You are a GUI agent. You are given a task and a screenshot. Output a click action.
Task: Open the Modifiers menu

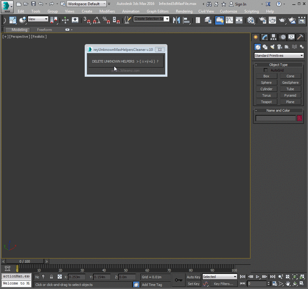pos(107,11)
